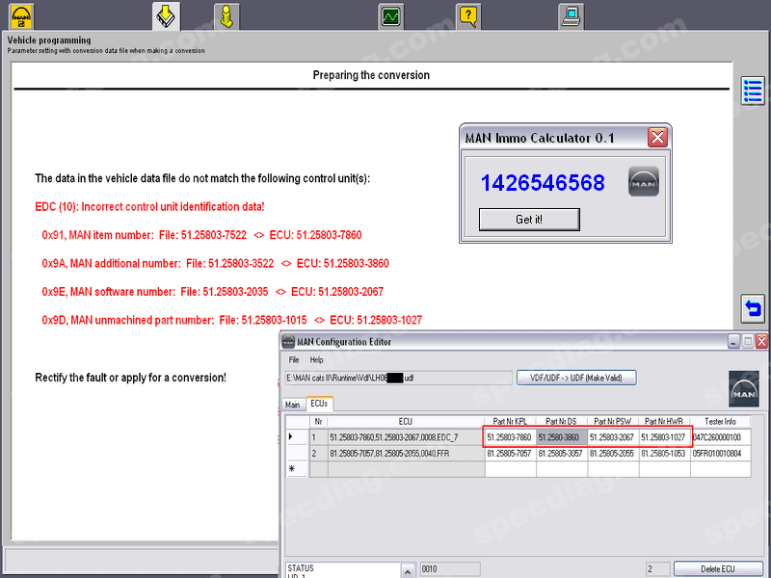Select the download/flash programming icon in the toolbar
Screen dimensions: 771x578
tap(166, 15)
